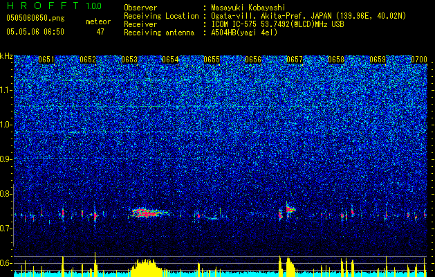The height and width of the screenshot is (277, 435).
Task: Click the 'Receiver' field label
Action: click(140, 24)
